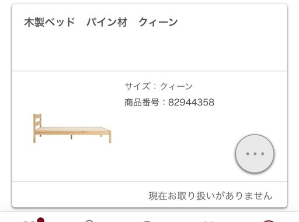Tap the 現在お取り扱いがありません status message
The height and width of the screenshot is (222, 299).
210,196
